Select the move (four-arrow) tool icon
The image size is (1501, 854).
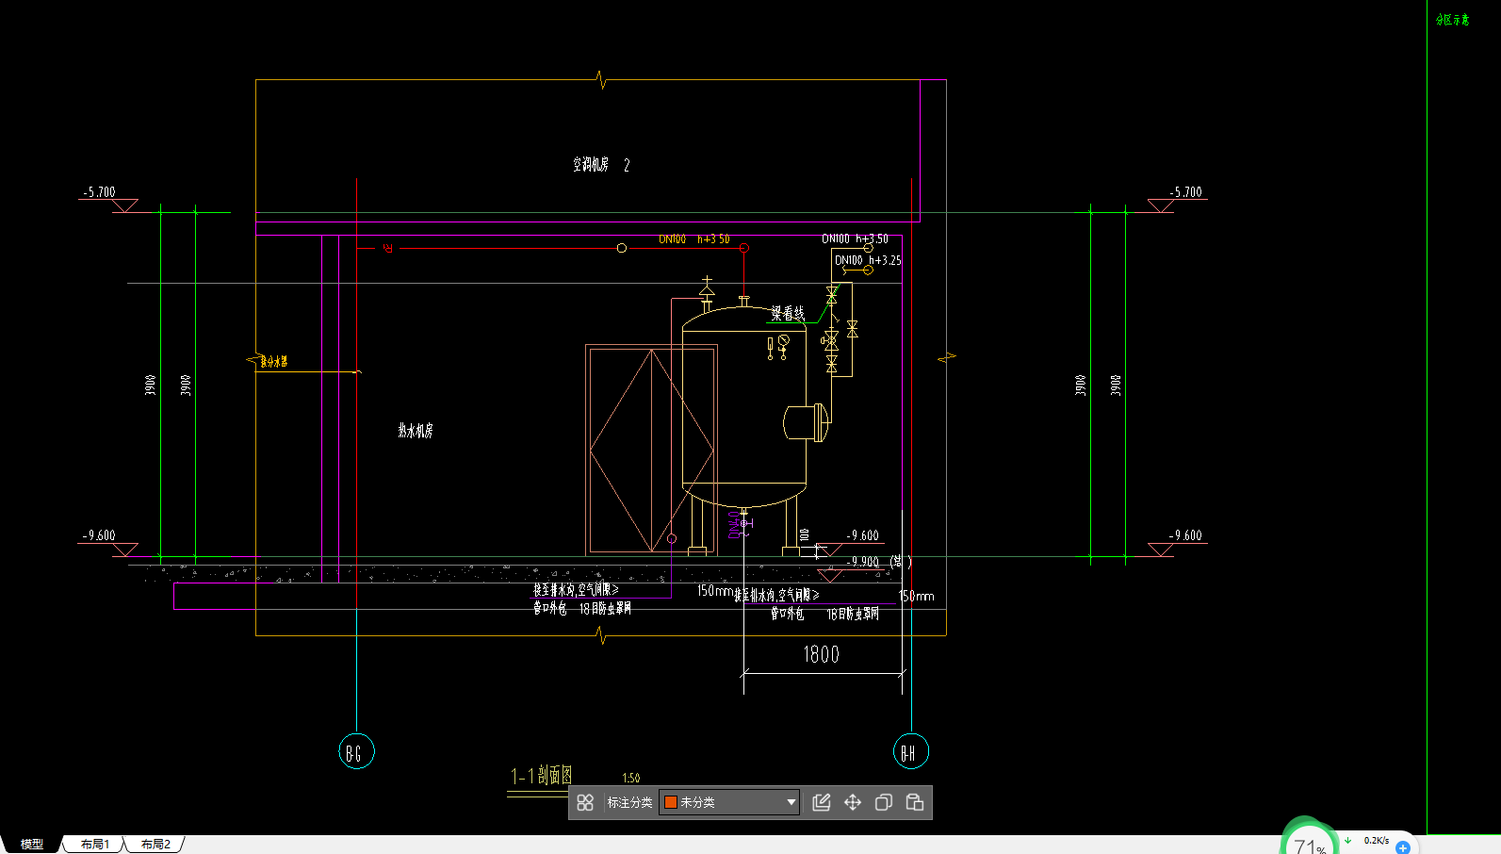[853, 802]
